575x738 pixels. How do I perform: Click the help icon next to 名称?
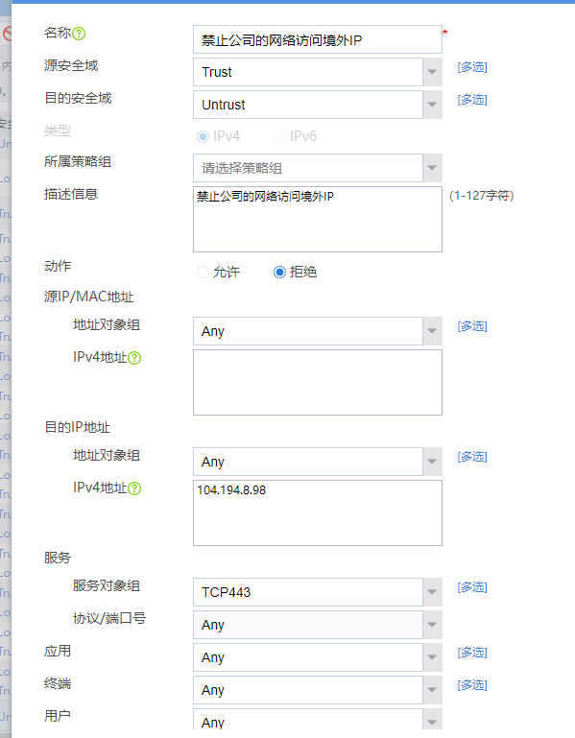(79, 34)
